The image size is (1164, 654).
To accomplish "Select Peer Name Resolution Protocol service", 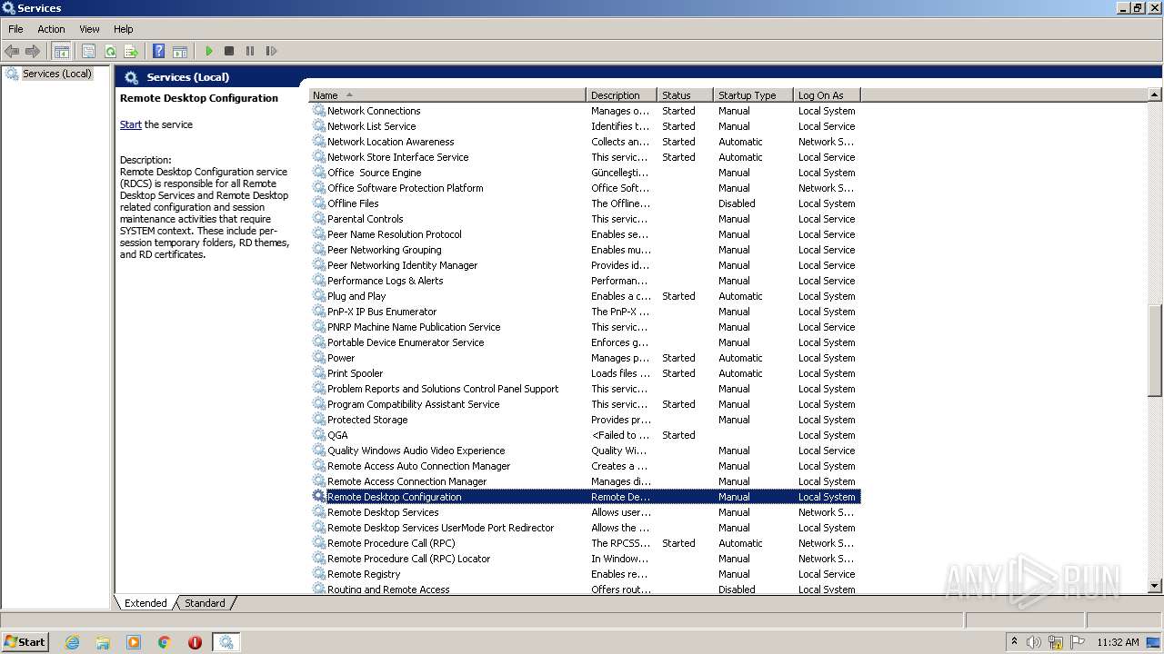I will (585, 234).
